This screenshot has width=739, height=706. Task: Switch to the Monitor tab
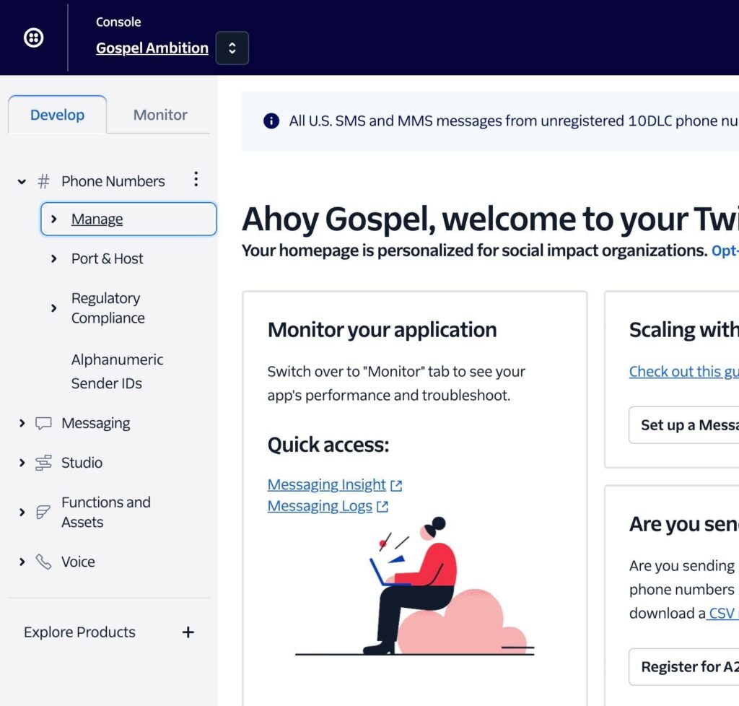coord(160,115)
